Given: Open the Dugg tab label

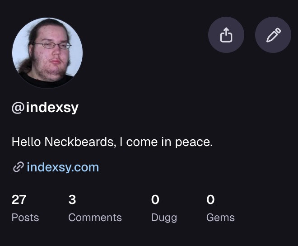Looking at the screenshot, I should 164,218.
